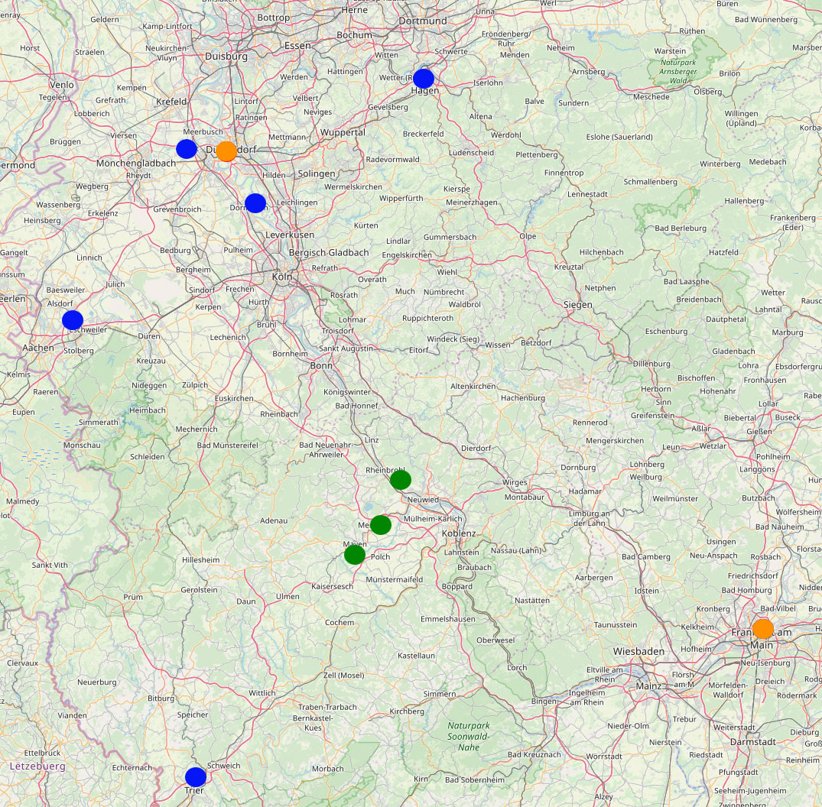Select the Naturpark Soonwald-Nahe label
This screenshot has width=822, height=807.
pos(469,736)
